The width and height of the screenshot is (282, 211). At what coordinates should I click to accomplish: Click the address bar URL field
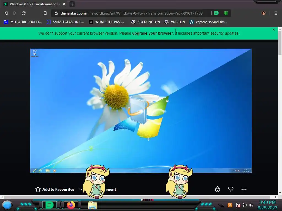pyautogui.click(x=131, y=13)
